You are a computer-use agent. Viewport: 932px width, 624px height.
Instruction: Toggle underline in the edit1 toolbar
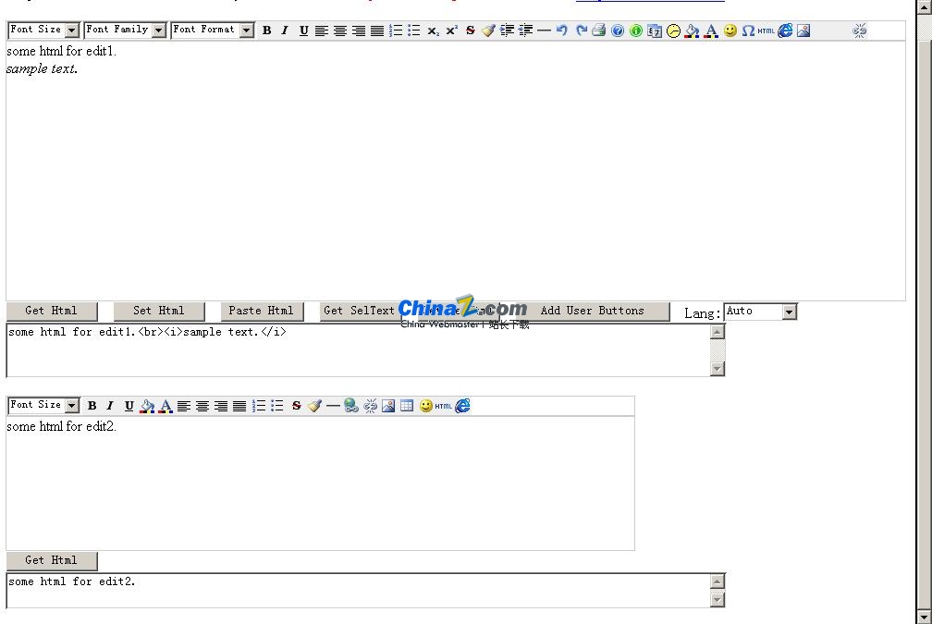click(303, 31)
